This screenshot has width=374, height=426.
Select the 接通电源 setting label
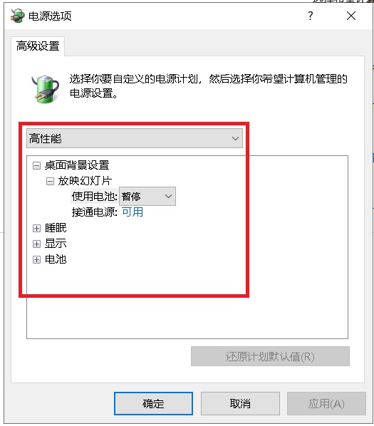[x=95, y=212]
